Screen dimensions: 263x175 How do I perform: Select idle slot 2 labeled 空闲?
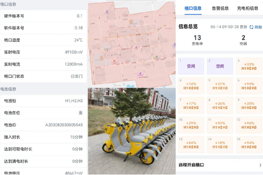coord(220,66)
